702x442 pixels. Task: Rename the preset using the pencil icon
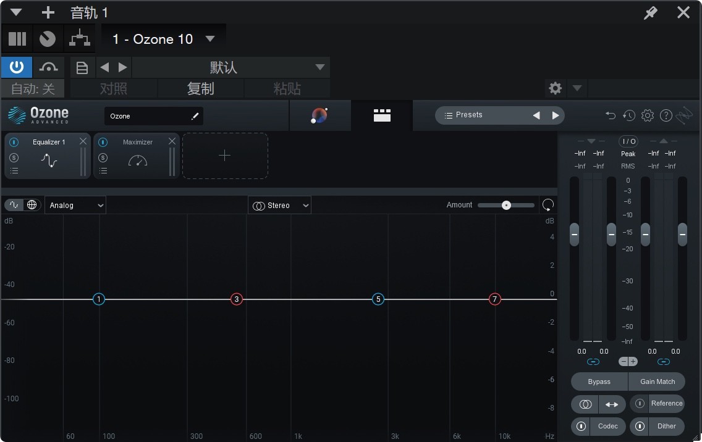(x=195, y=116)
